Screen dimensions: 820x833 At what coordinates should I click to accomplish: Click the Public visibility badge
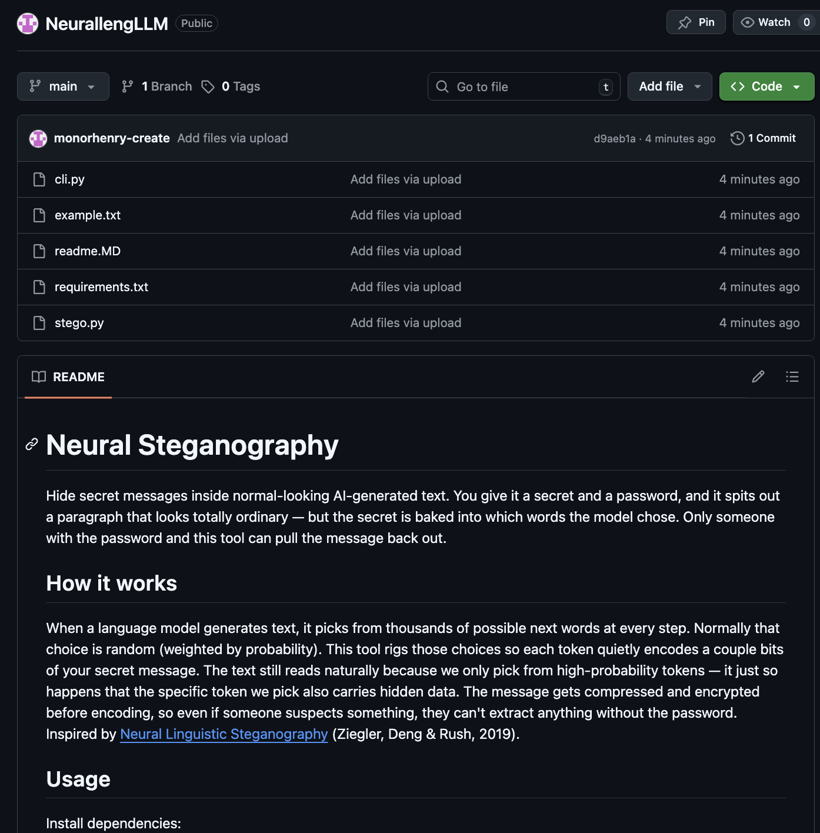[x=196, y=24]
